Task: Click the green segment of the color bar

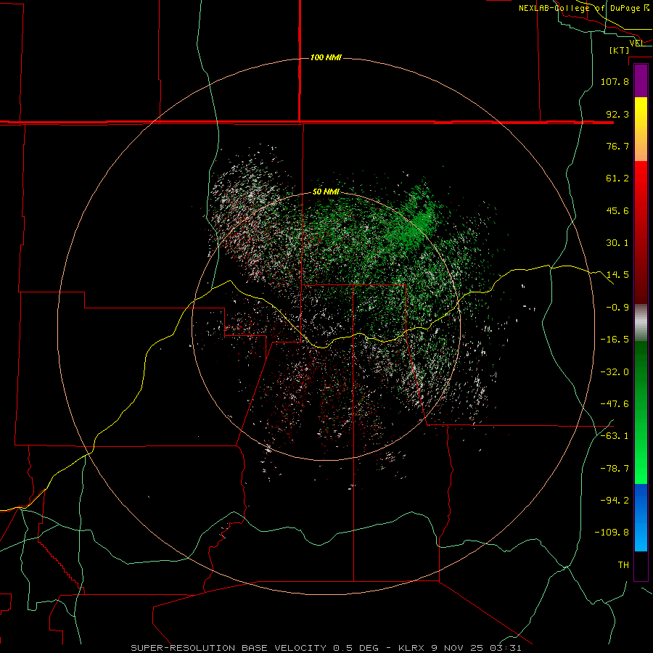Action: [x=641, y=412]
